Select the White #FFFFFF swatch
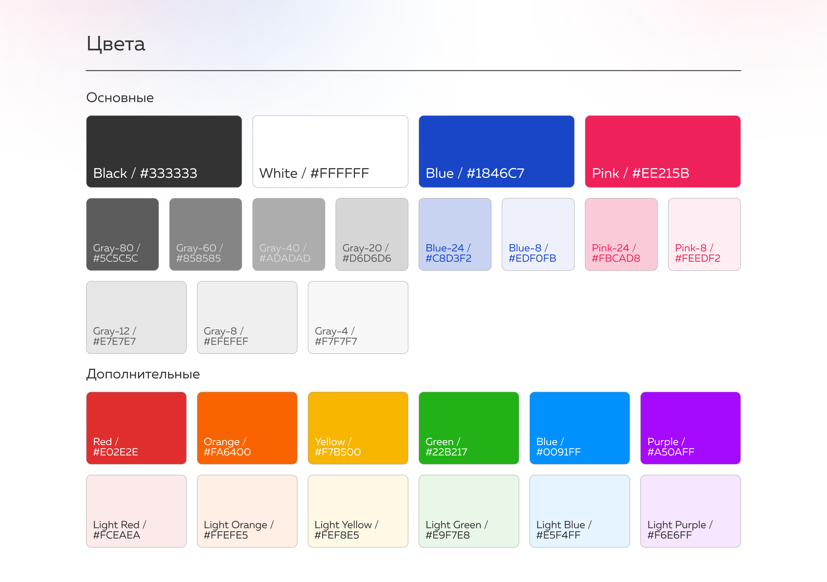 point(330,151)
